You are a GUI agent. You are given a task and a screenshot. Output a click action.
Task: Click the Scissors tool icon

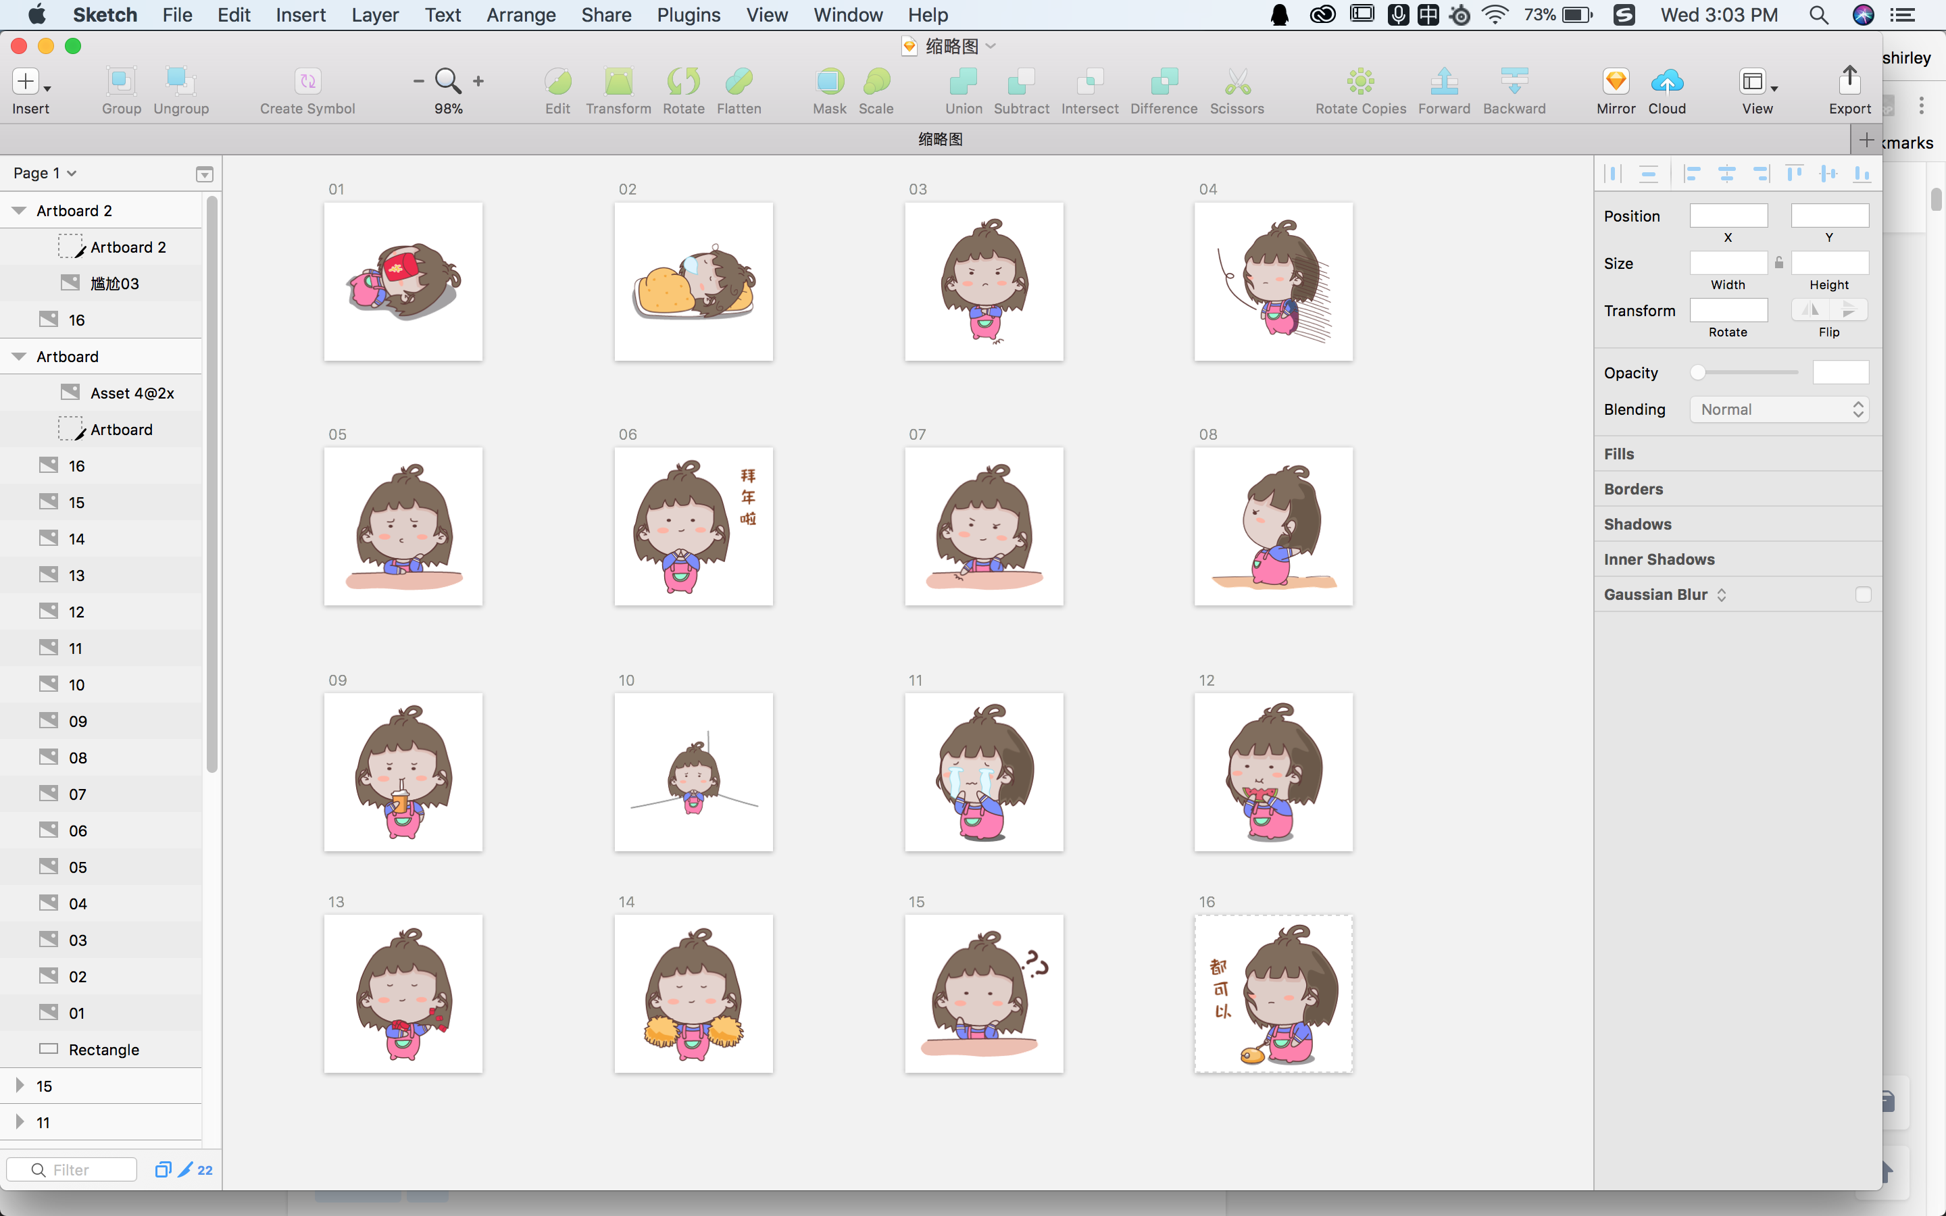(1237, 81)
